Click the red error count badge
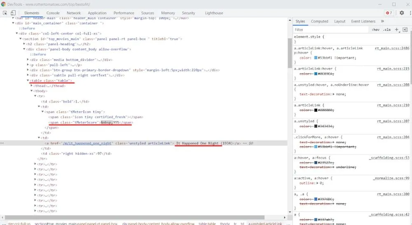Image resolution: width=412 pixels, height=225 pixels. 389,13
